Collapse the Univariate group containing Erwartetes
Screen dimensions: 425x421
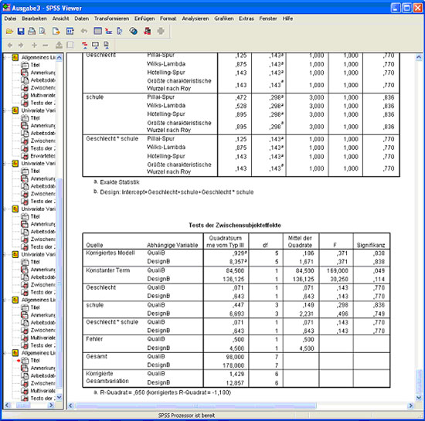click(5, 110)
